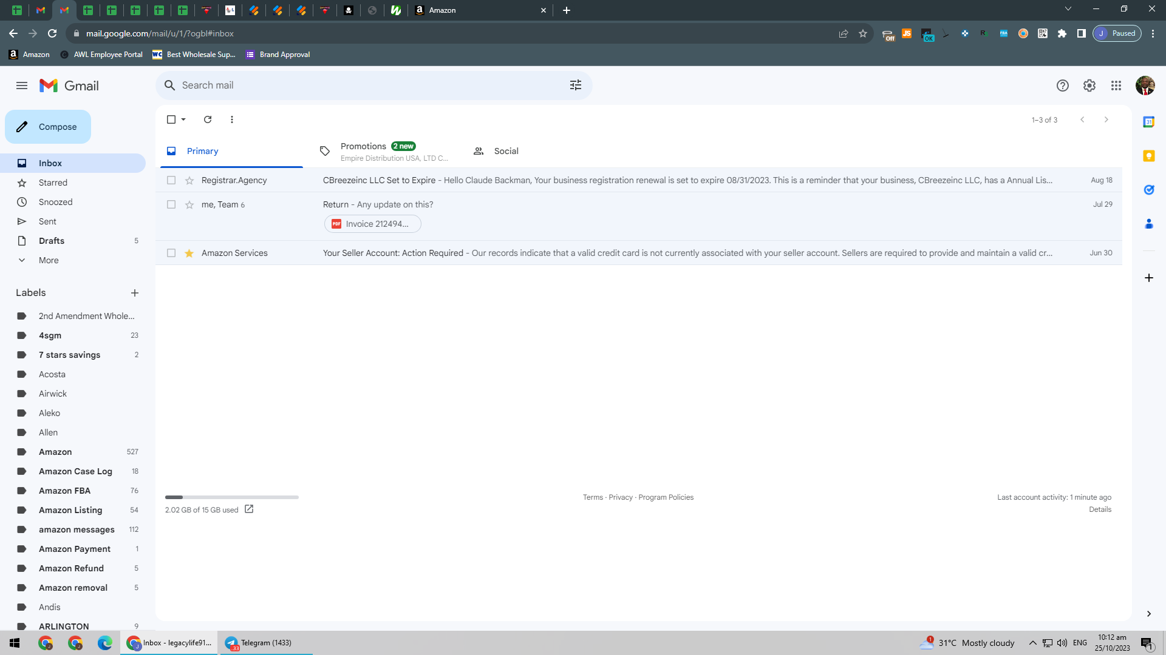The image size is (1166, 655).
Task: Reload the page in Chrome
Action: [52, 33]
